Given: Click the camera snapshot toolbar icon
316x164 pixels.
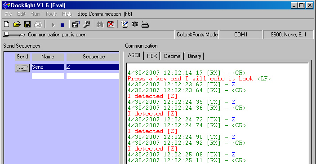Looking at the screenshot, I should [x=135, y=24].
